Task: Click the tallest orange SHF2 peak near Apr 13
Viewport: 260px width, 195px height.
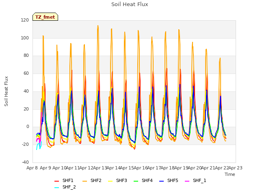Action: [x=98, y=26]
